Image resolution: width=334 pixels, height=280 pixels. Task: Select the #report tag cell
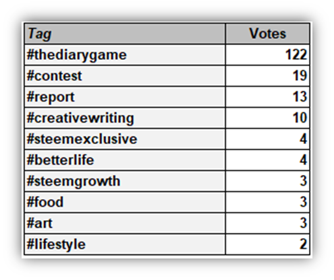pos(125,97)
